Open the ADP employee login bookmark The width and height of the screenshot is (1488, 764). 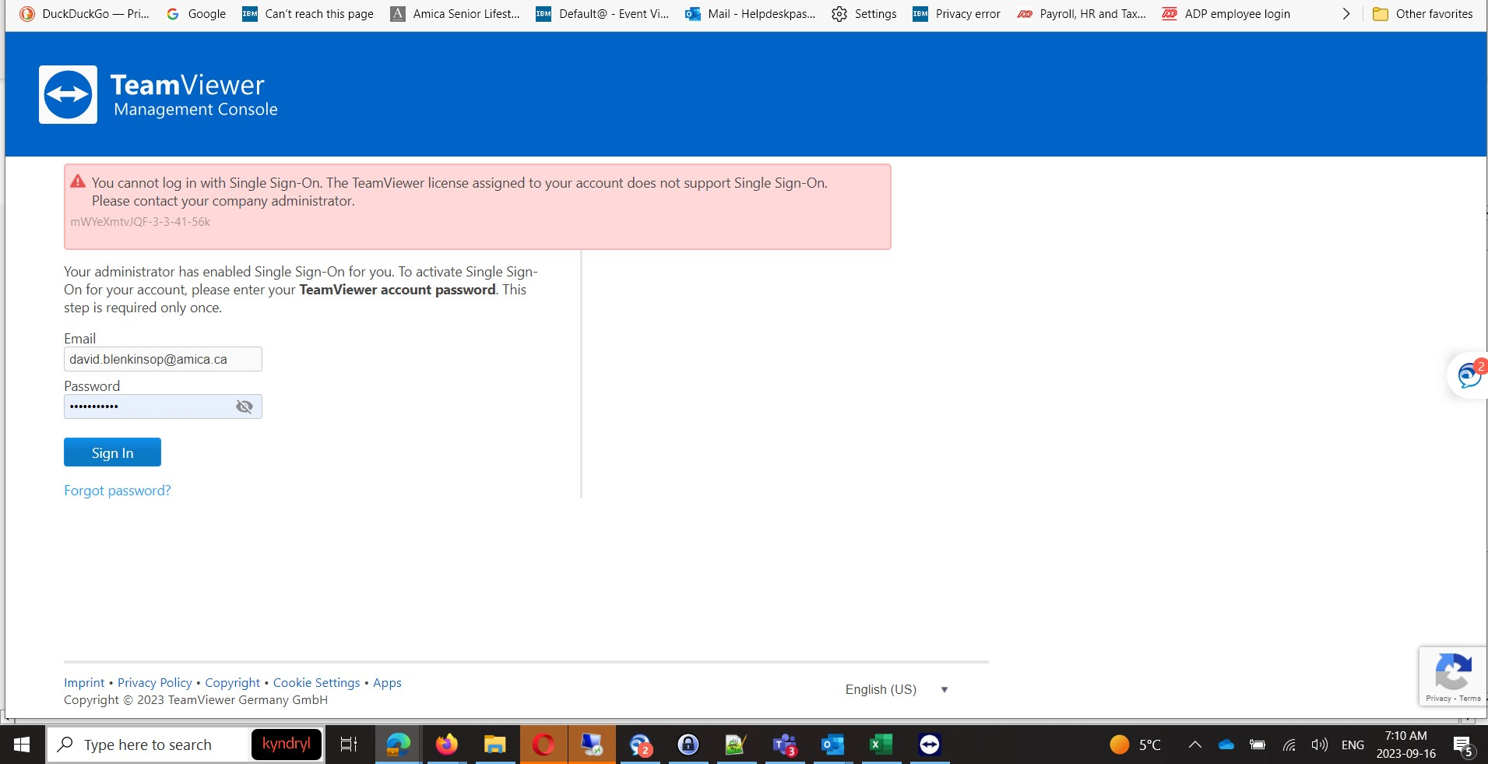pos(1226,14)
